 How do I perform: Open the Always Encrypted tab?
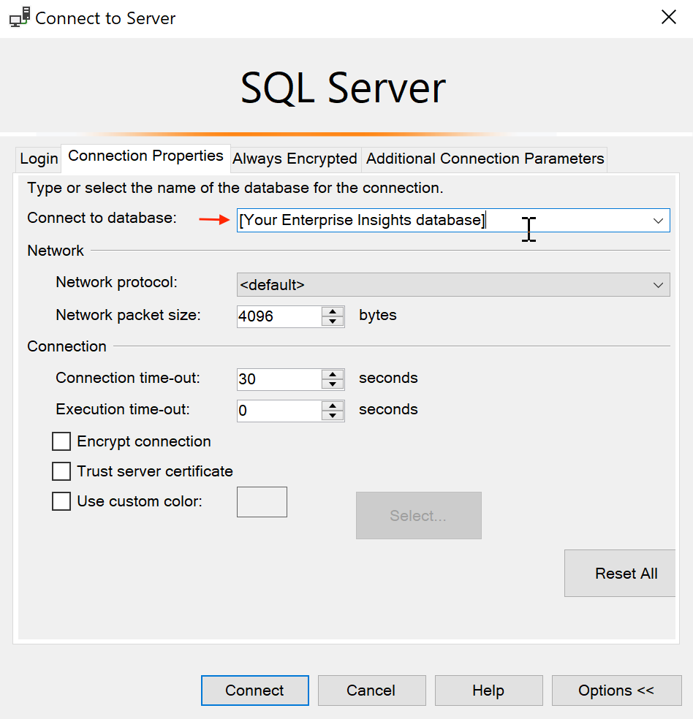[295, 159]
